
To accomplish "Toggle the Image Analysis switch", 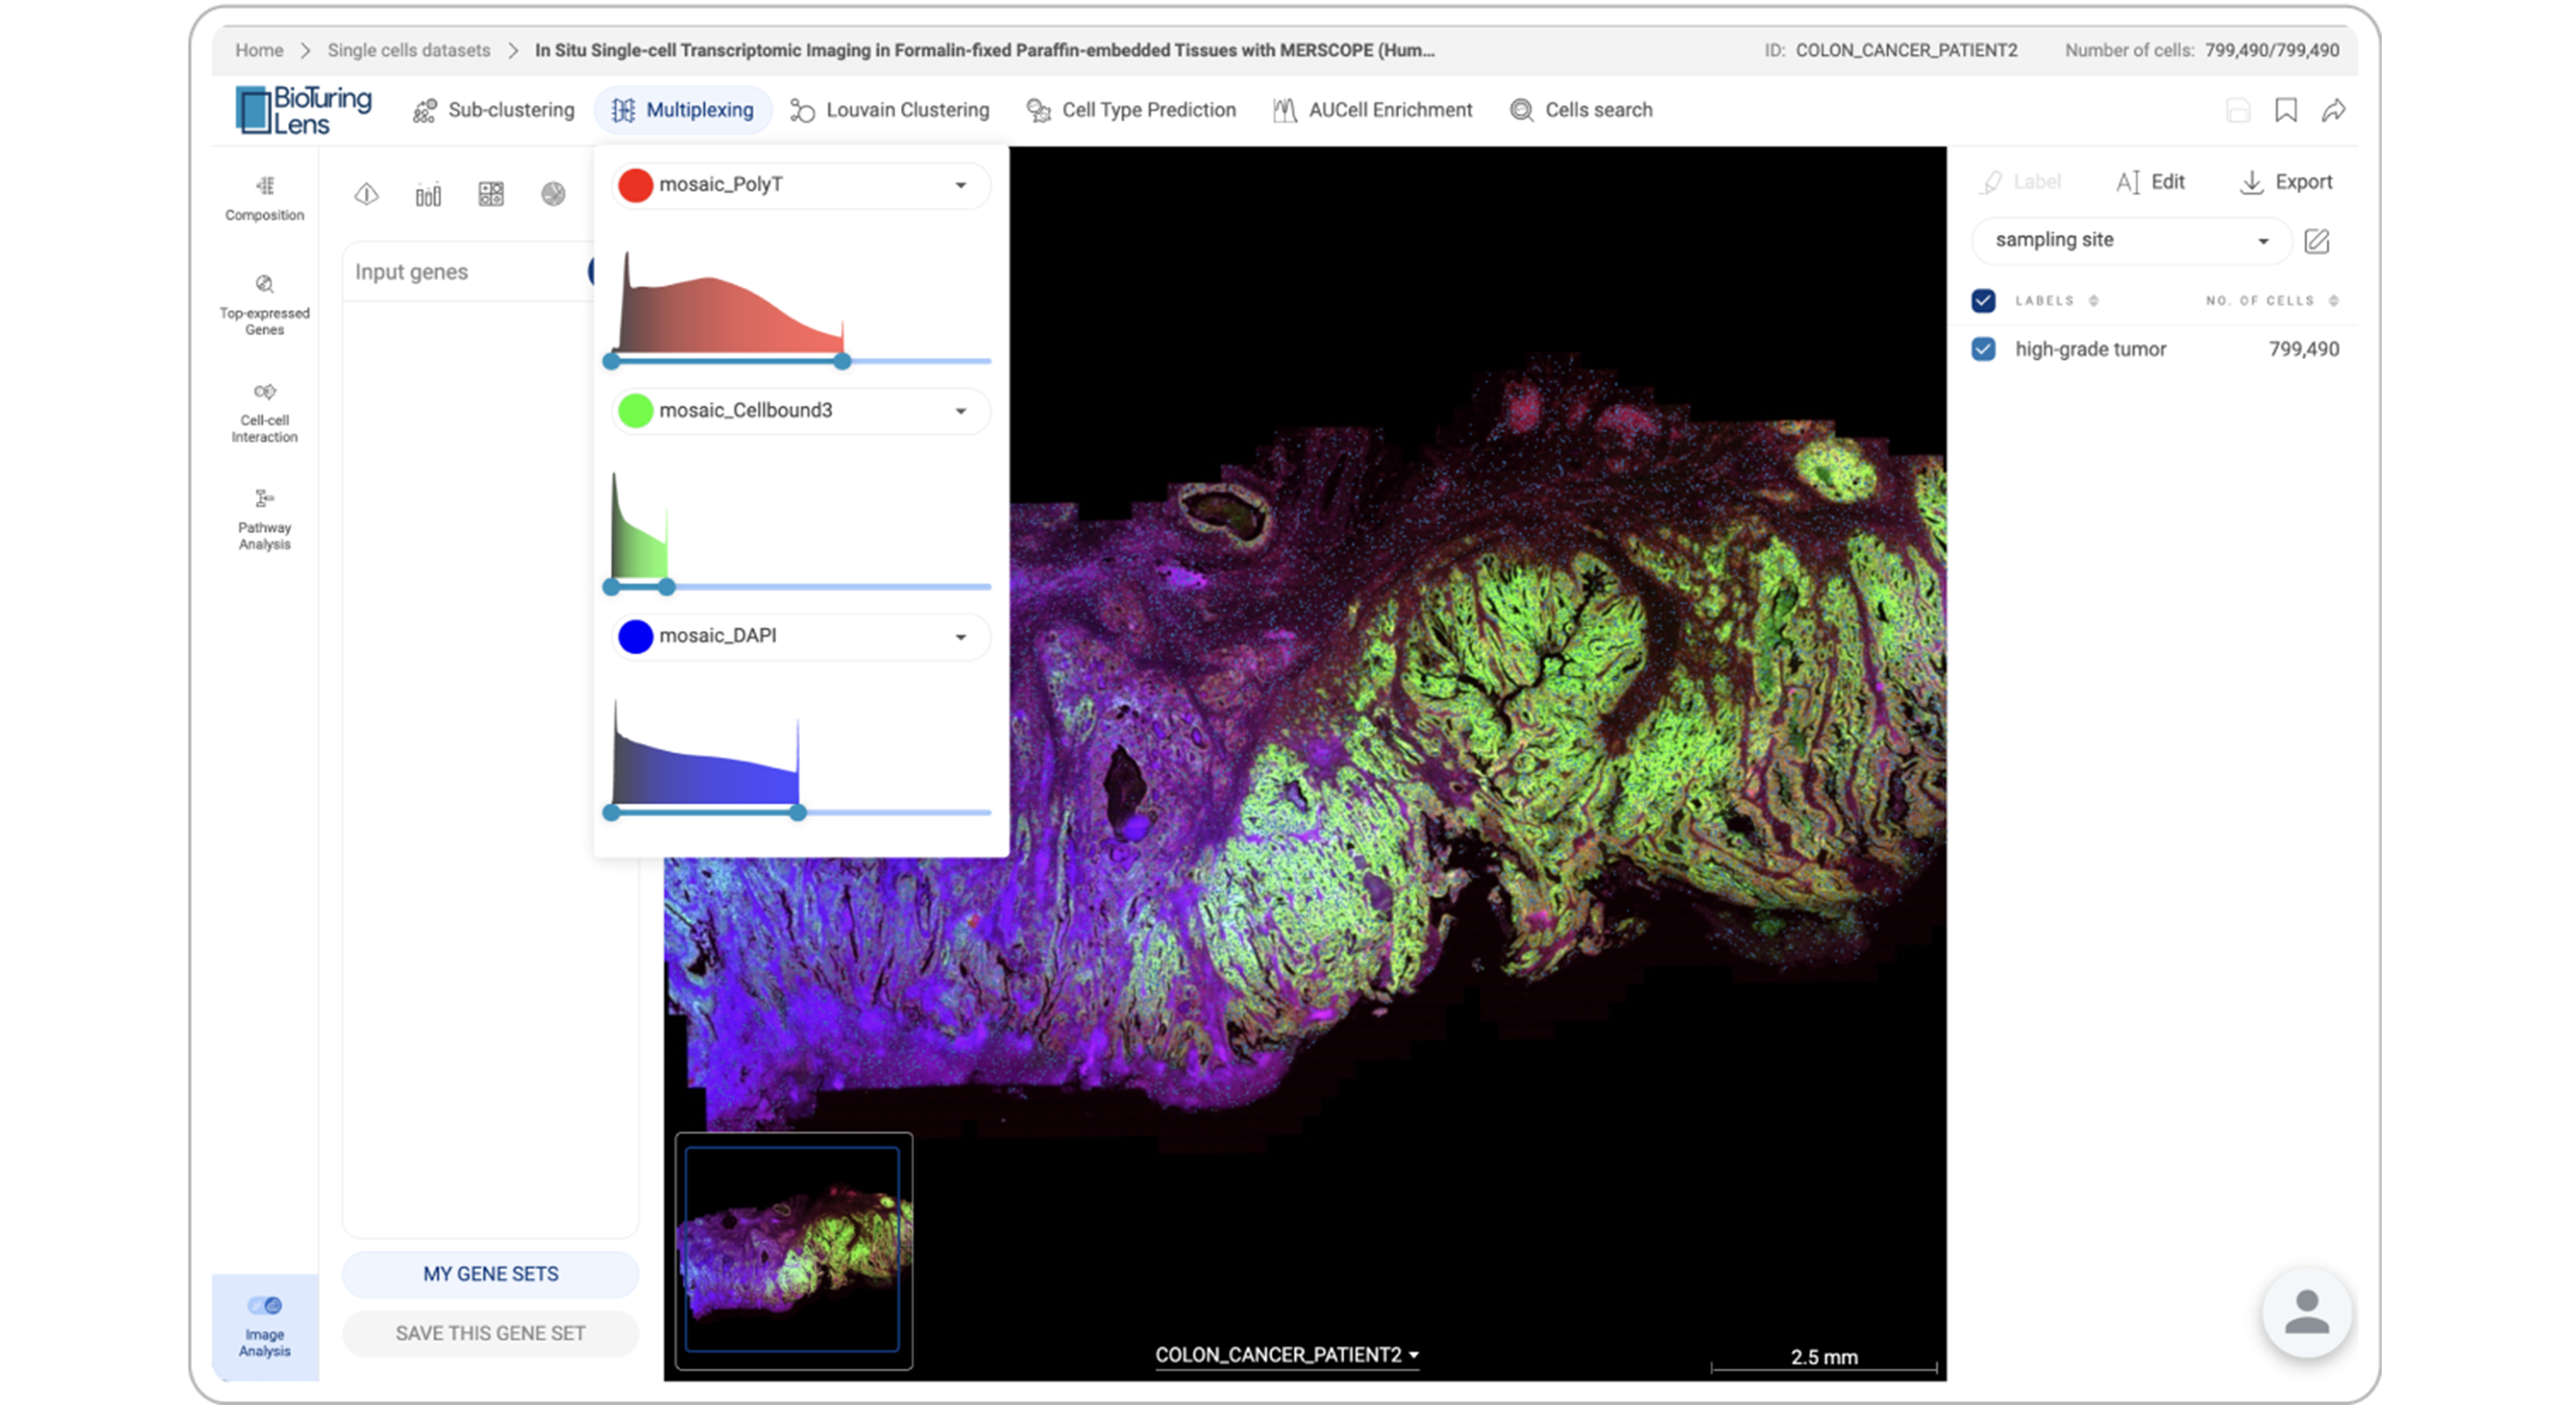I will pos(265,1305).
